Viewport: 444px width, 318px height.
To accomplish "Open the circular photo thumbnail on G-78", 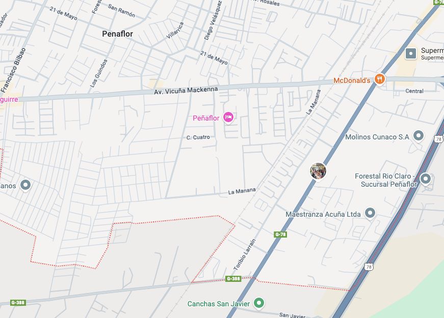I will click(318, 171).
